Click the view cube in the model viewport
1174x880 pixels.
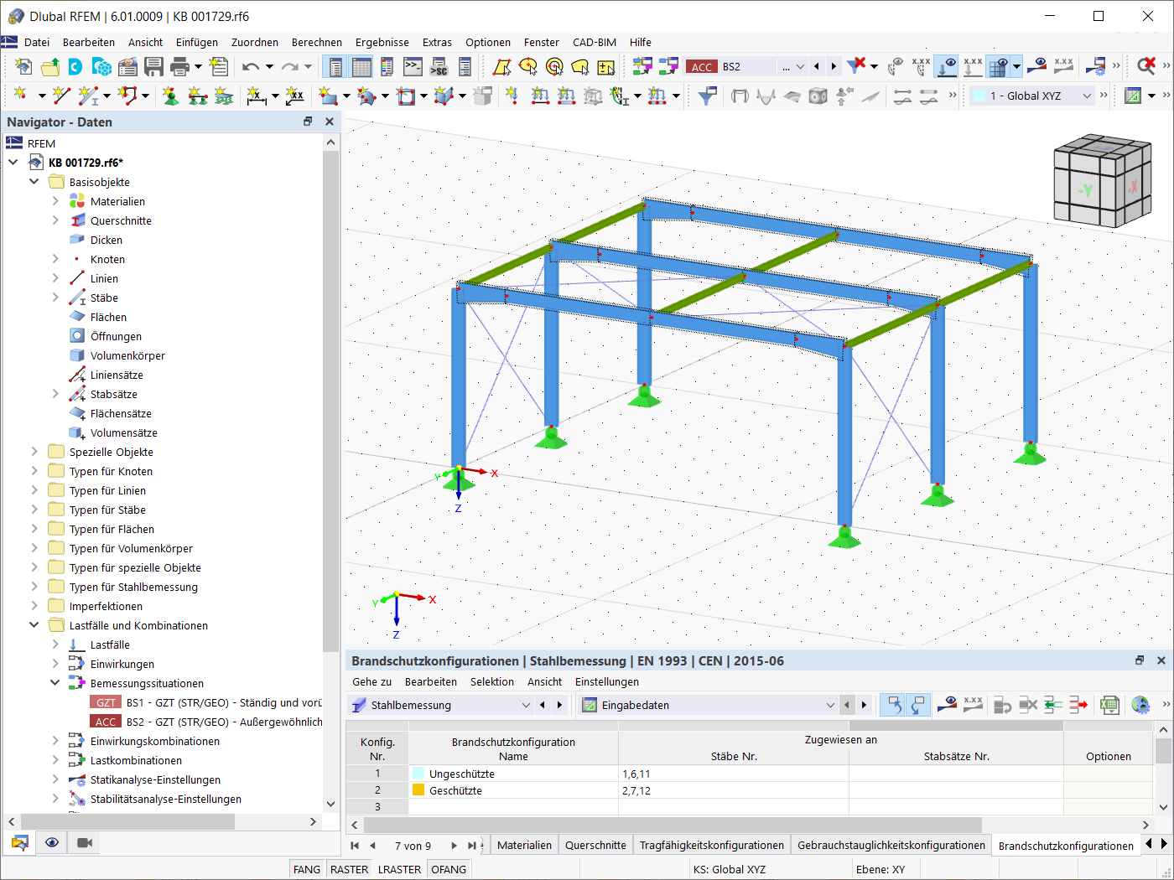[x=1102, y=181]
